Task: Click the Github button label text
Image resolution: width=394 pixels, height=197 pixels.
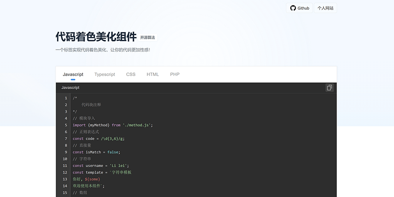Action: [x=303, y=8]
